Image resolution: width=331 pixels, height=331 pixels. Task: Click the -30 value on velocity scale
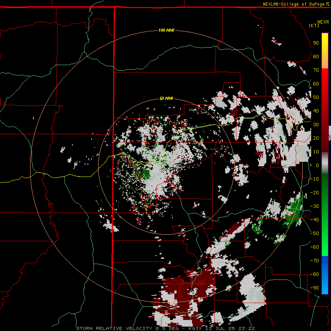point(314,206)
